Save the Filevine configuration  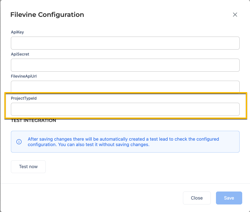[229, 198]
